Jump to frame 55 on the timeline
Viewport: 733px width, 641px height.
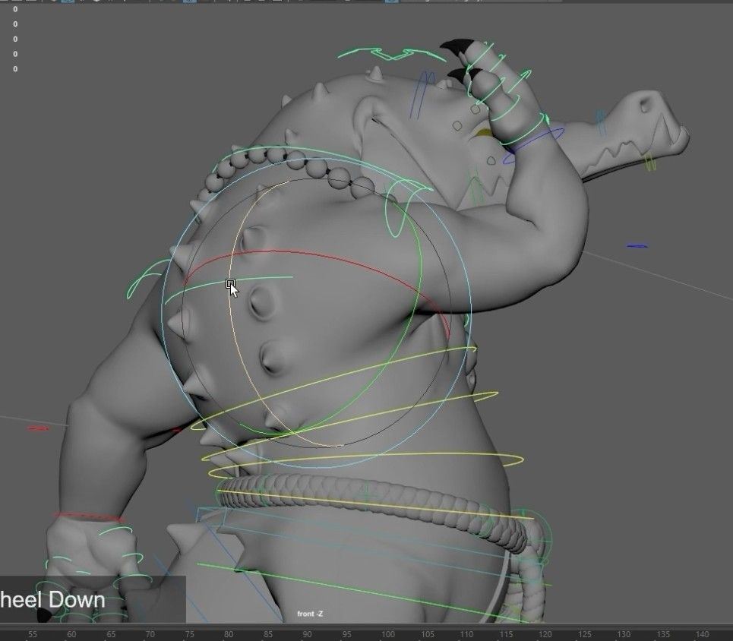click(x=32, y=634)
